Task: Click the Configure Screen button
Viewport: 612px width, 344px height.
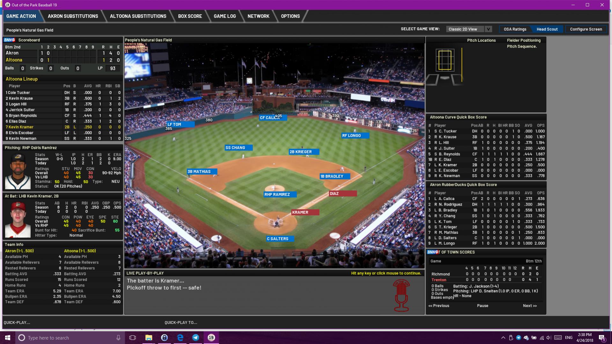Action: (x=586, y=29)
